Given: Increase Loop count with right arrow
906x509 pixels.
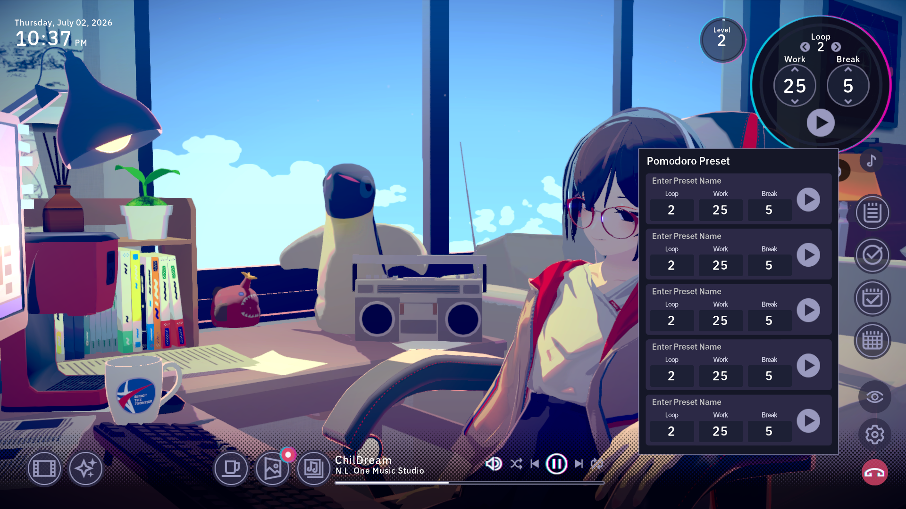Looking at the screenshot, I should tap(836, 47).
